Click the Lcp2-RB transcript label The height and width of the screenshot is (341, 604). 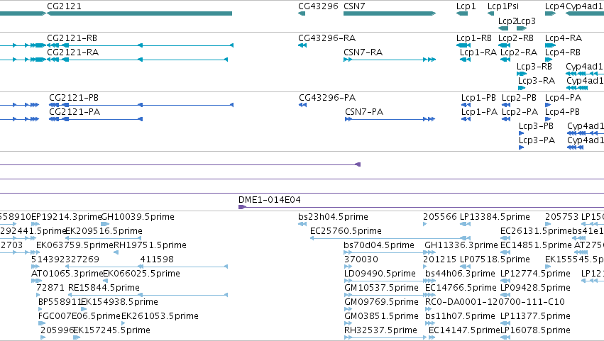point(516,38)
